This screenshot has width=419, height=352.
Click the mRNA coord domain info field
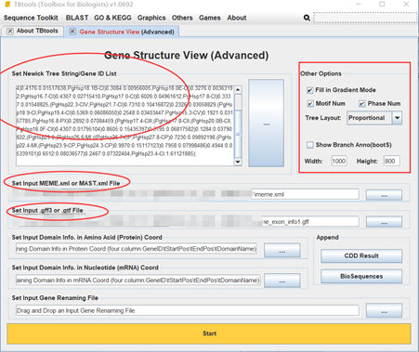click(x=138, y=280)
